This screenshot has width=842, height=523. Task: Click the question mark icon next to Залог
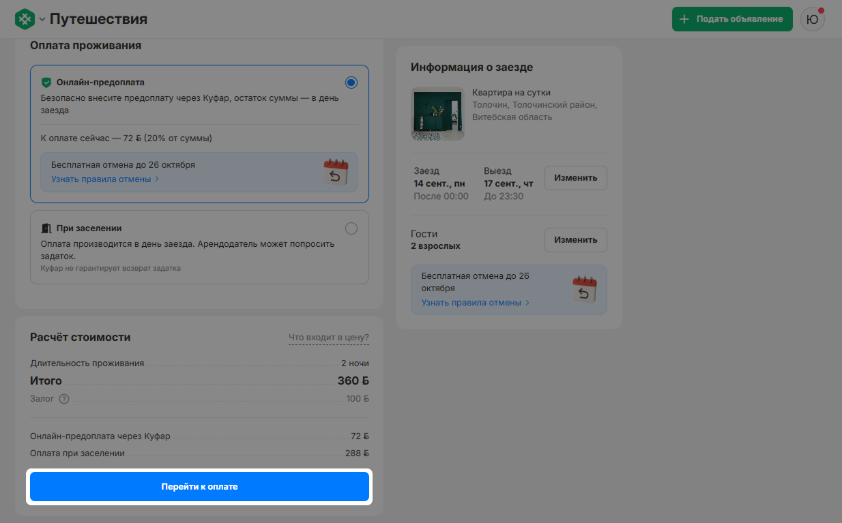(x=64, y=399)
